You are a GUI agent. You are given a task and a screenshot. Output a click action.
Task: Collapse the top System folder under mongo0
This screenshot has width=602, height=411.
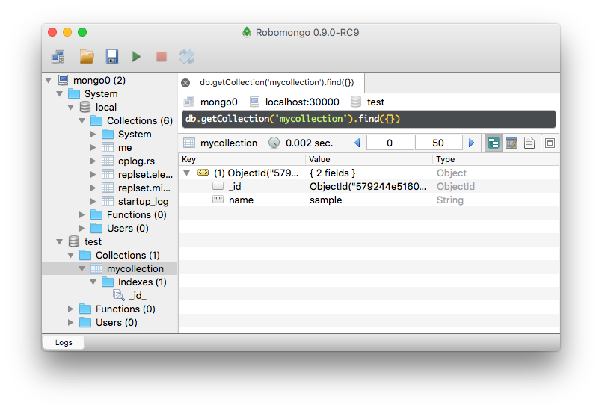coord(60,94)
